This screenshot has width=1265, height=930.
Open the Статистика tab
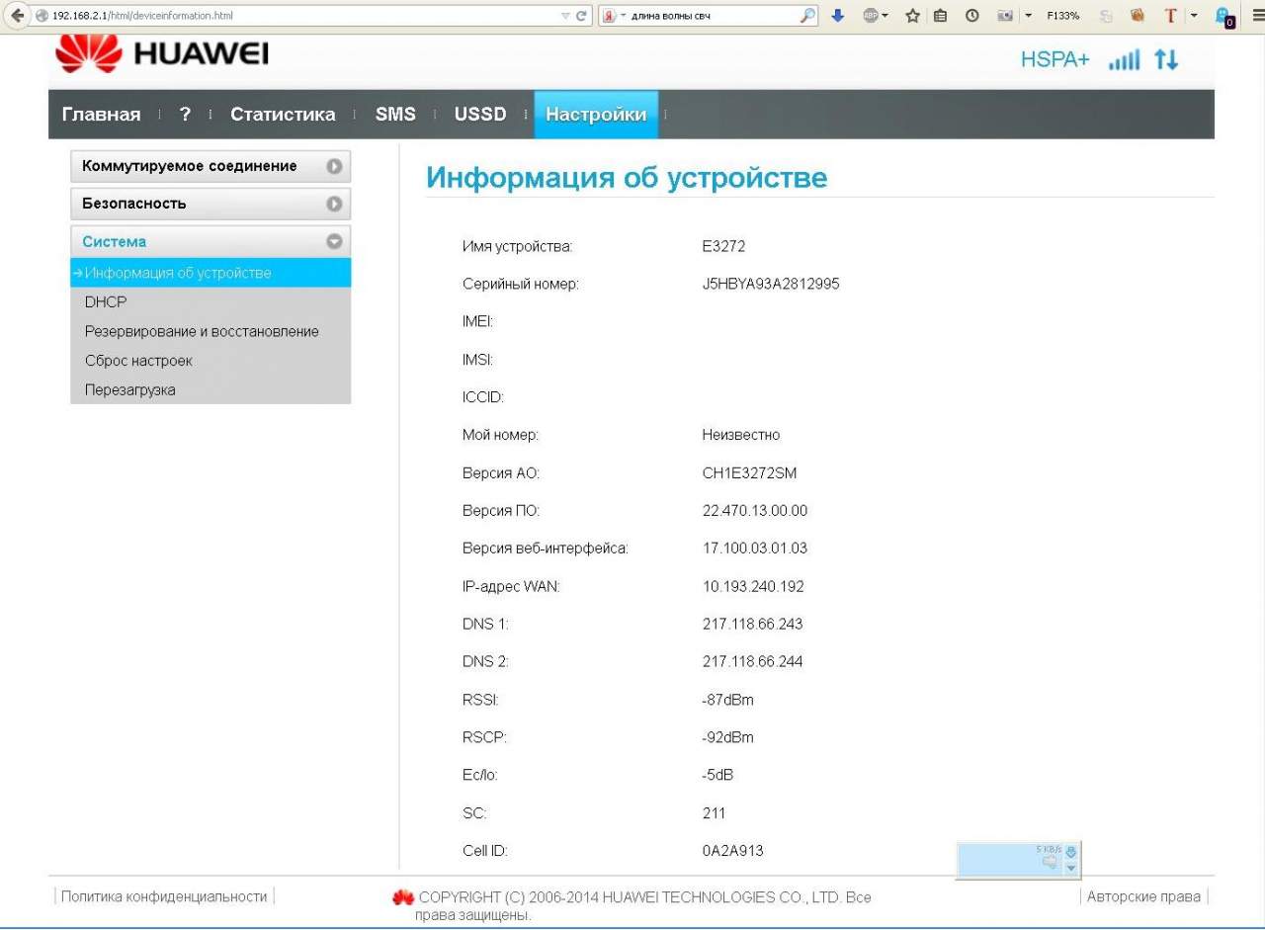(x=283, y=115)
